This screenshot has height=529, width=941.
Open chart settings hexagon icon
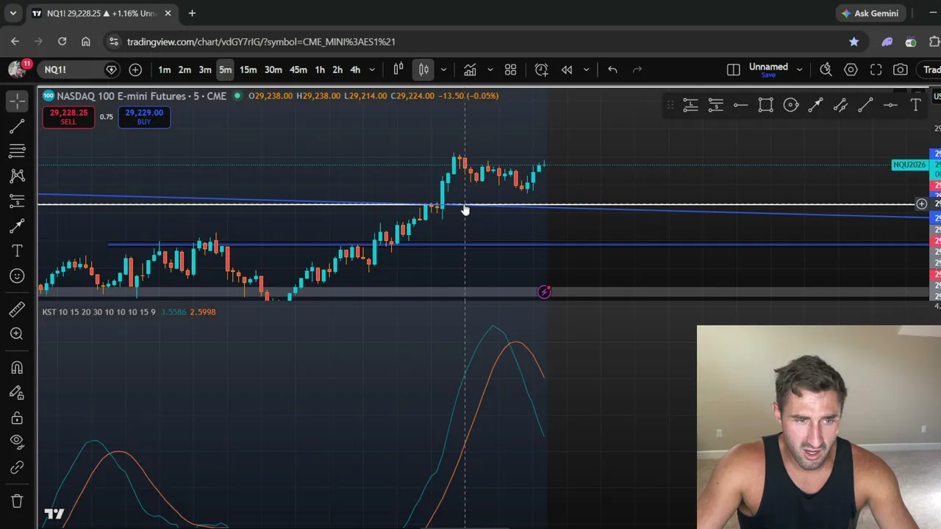851,70
